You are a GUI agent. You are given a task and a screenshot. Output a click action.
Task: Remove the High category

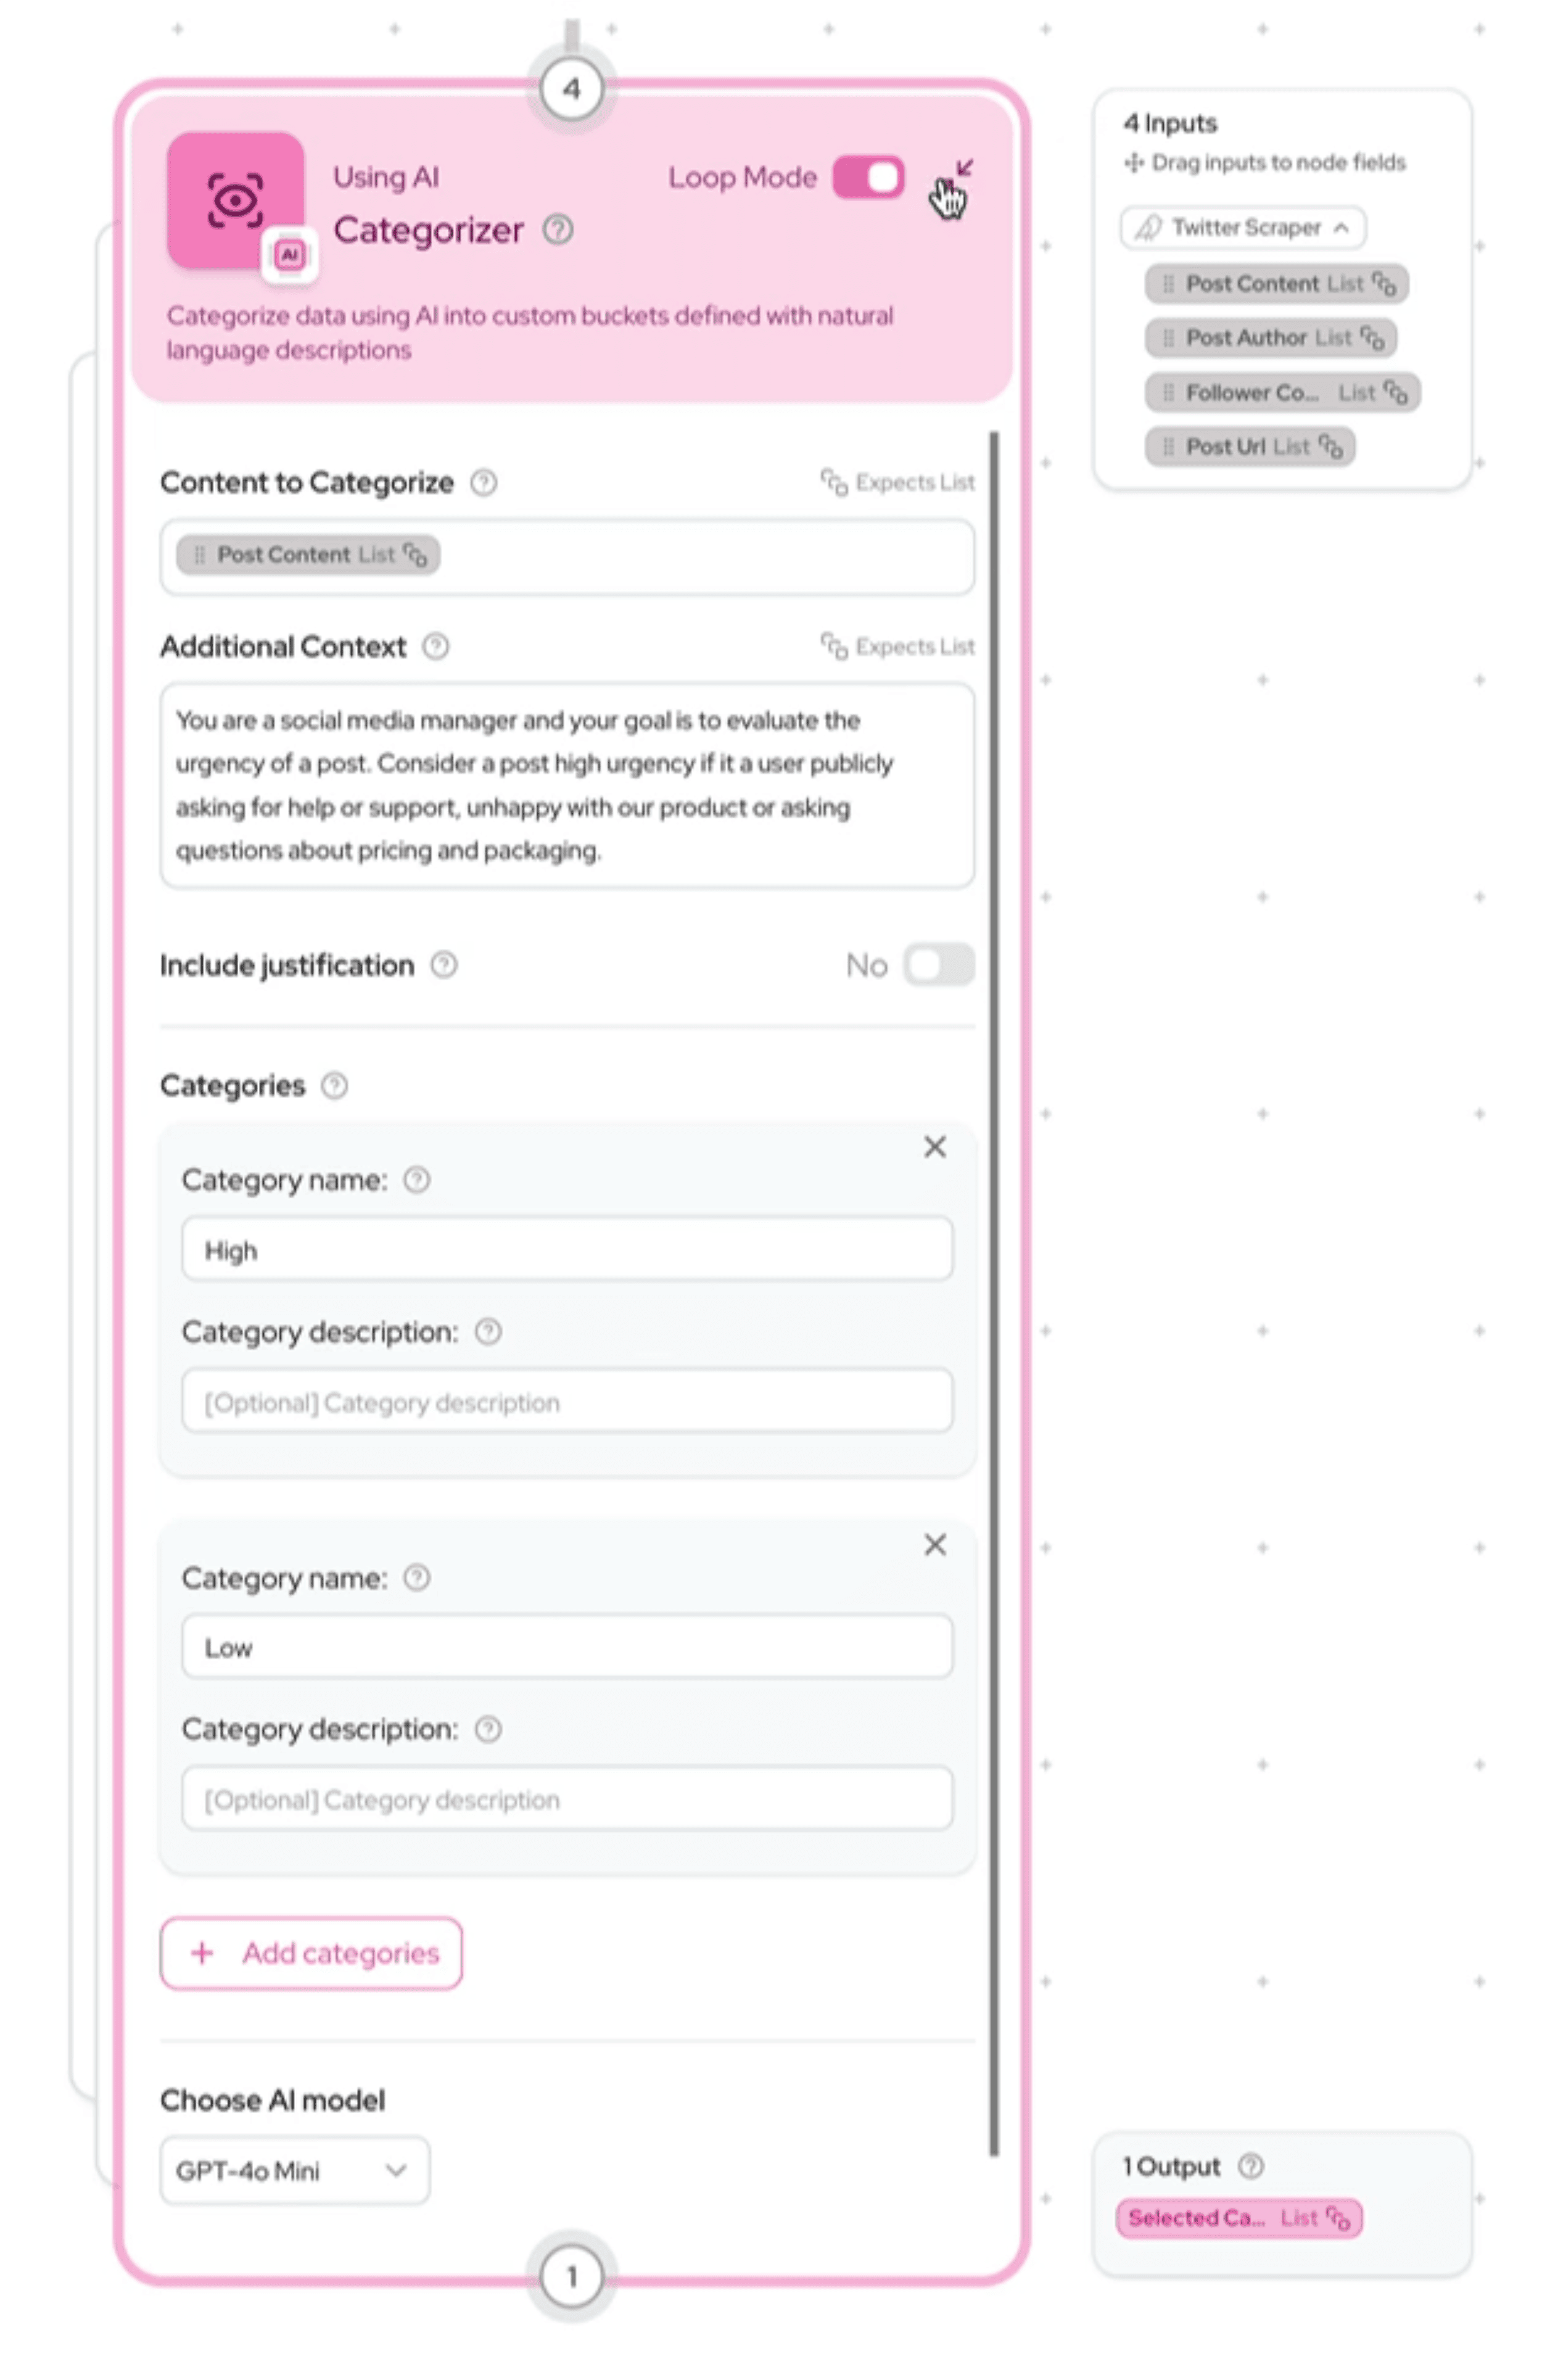(x=935, y=1146)
